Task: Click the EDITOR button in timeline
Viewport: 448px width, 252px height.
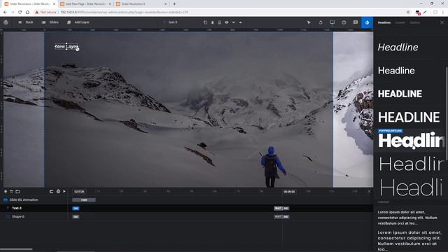Action: click(x=79, y=192)
